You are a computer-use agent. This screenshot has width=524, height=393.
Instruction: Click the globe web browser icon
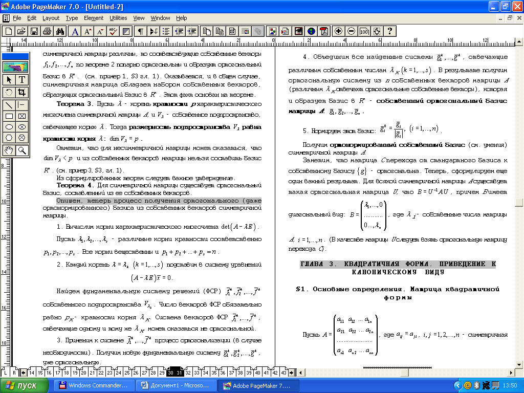pyautogui.click(x=311, y=31)
